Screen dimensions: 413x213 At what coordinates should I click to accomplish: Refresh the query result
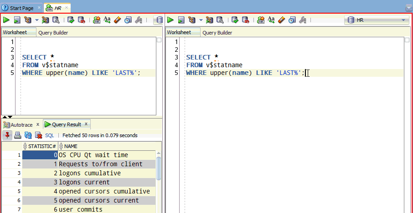coord(28,135)
